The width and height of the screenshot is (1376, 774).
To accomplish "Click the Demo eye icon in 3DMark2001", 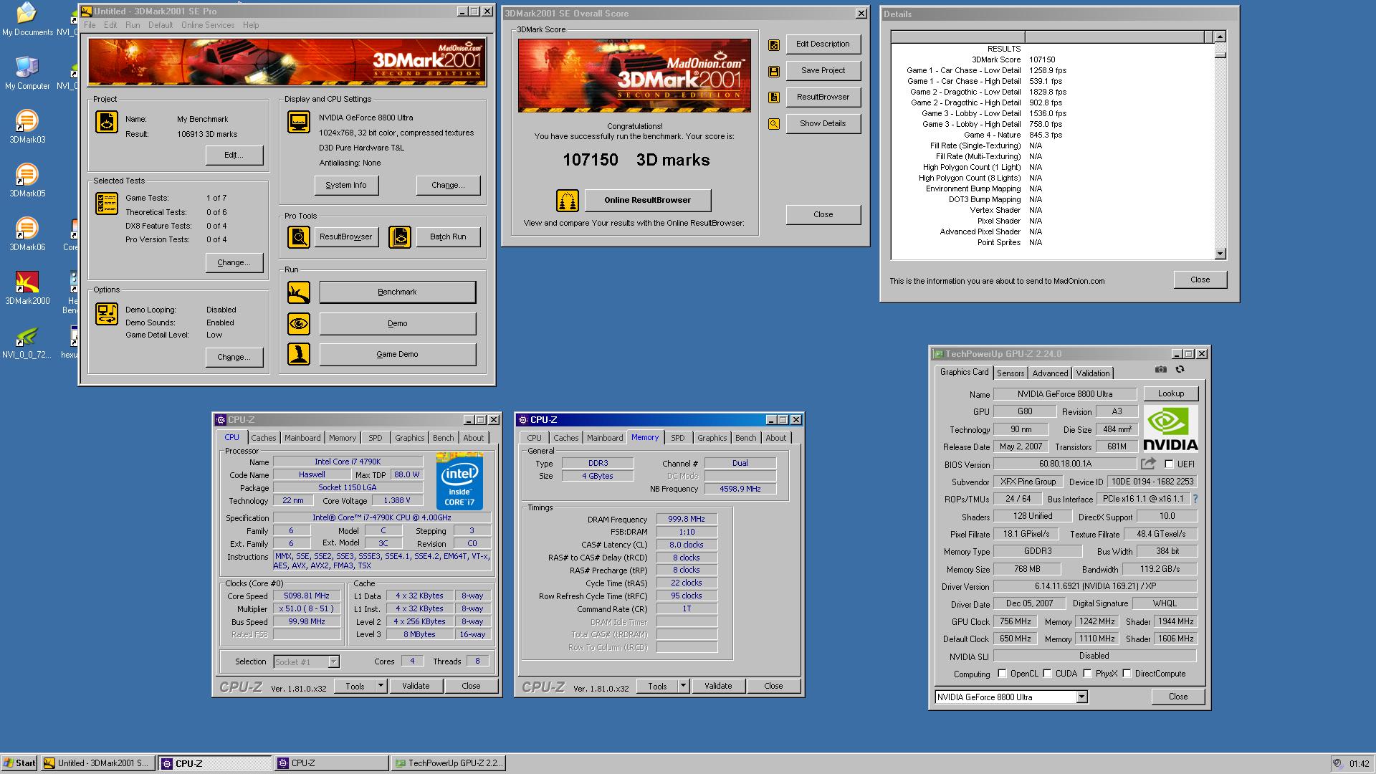I will coord(299,324).
